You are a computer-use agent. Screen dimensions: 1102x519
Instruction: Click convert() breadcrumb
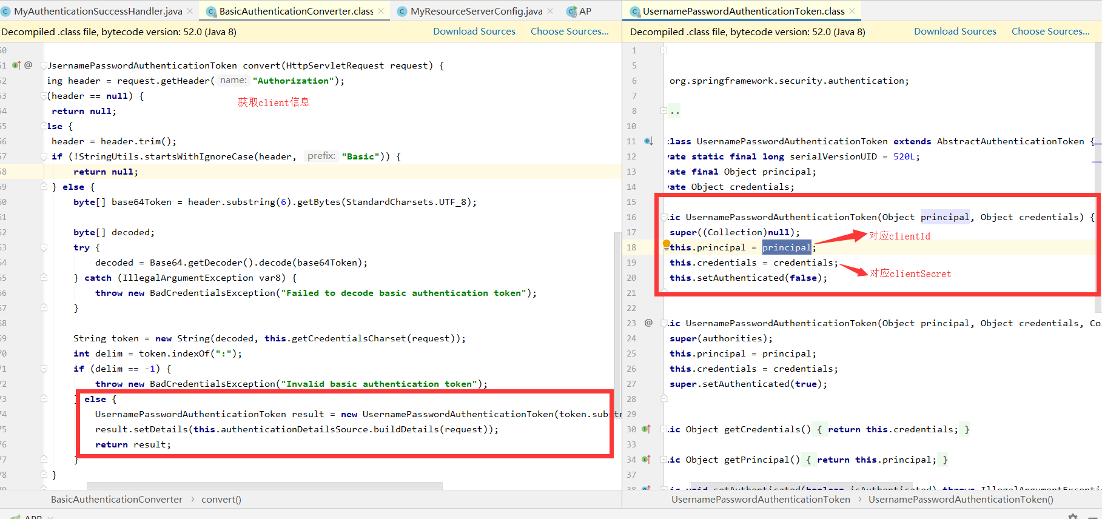point(221,499)
